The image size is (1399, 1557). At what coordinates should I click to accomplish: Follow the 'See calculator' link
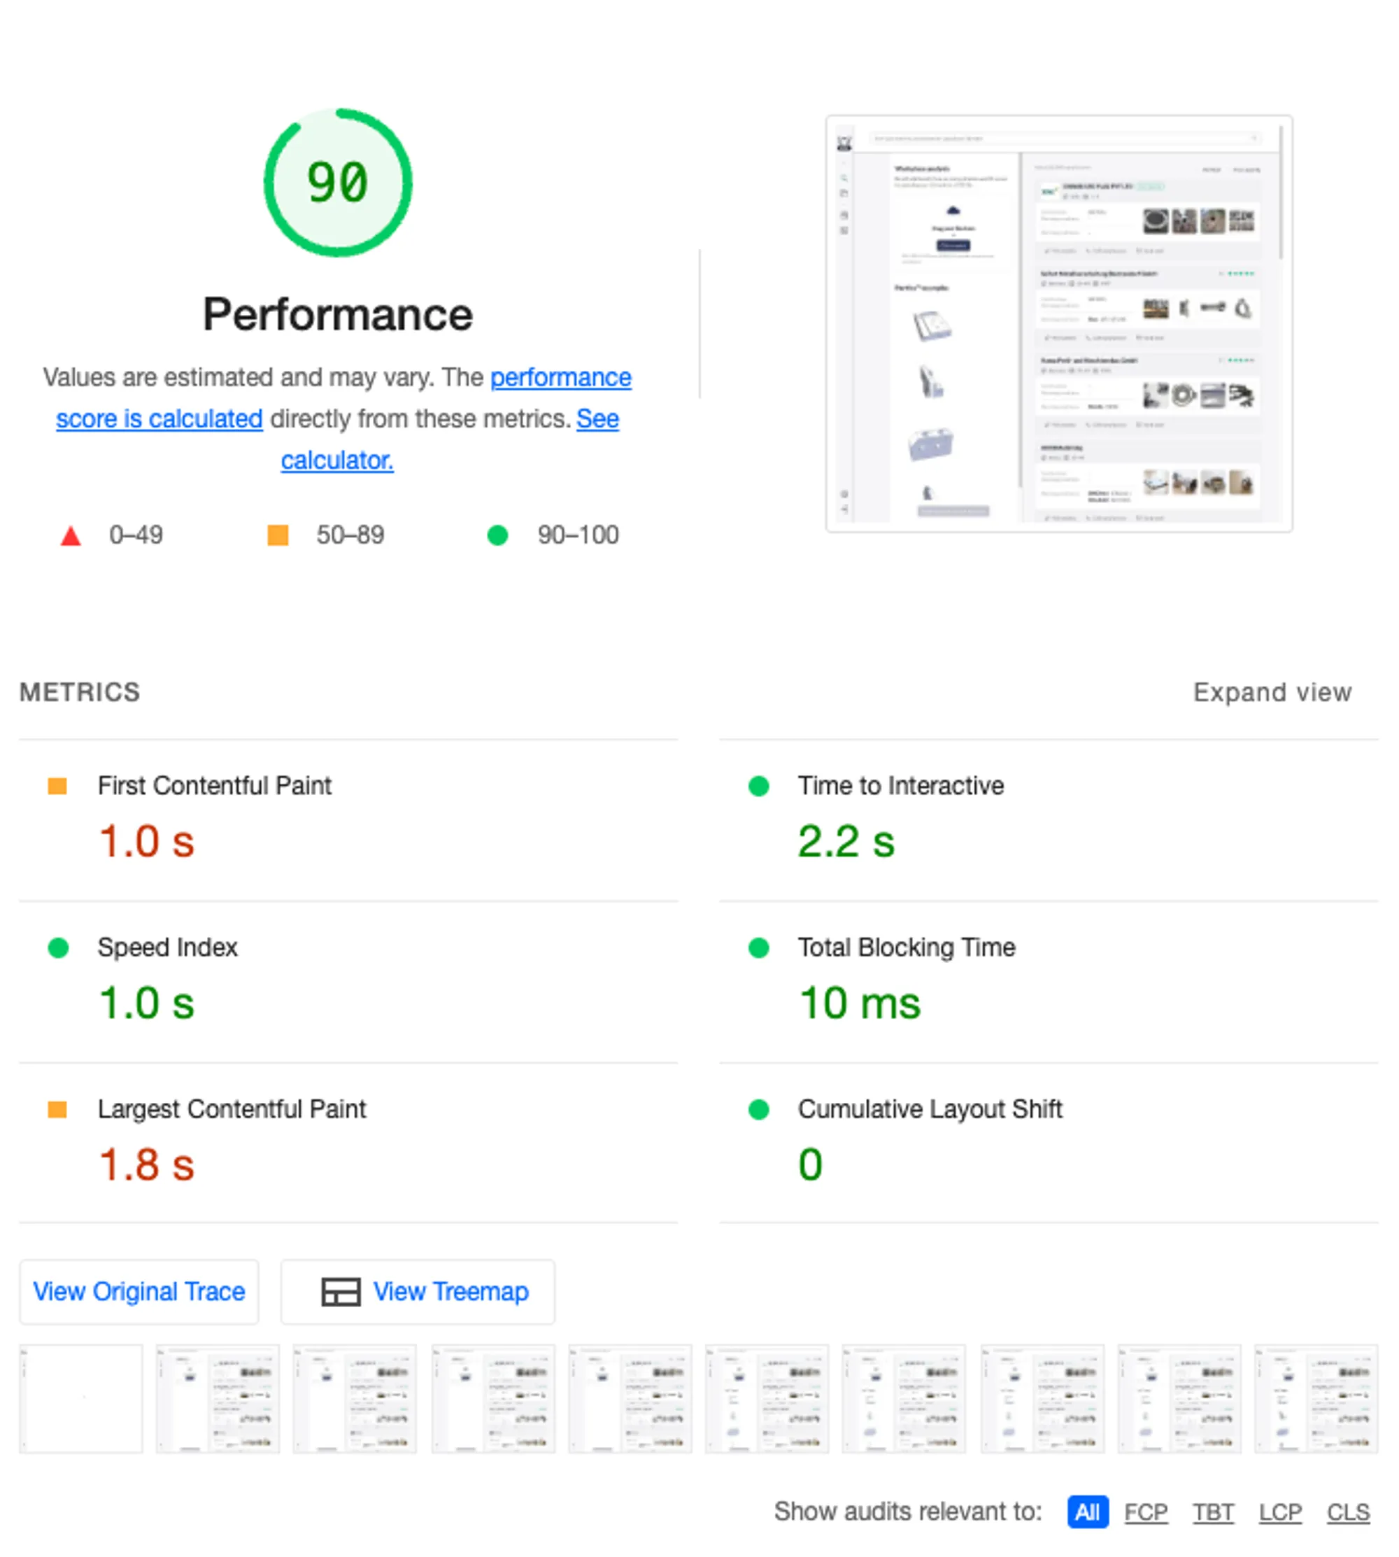[x=337, y=460]
